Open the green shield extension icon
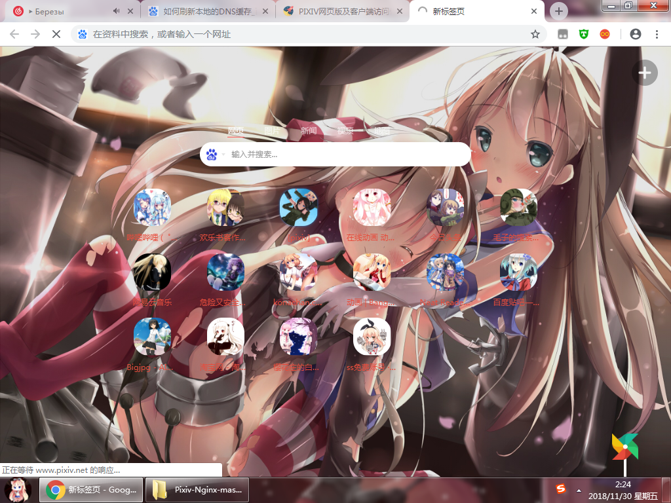The height and width of the screenshot is (503, 671). tap(584, 34)
